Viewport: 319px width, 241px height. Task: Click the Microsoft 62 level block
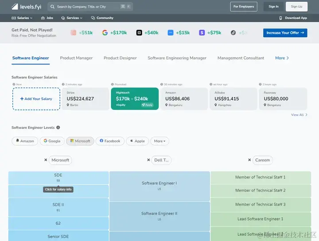pos(58,223)
